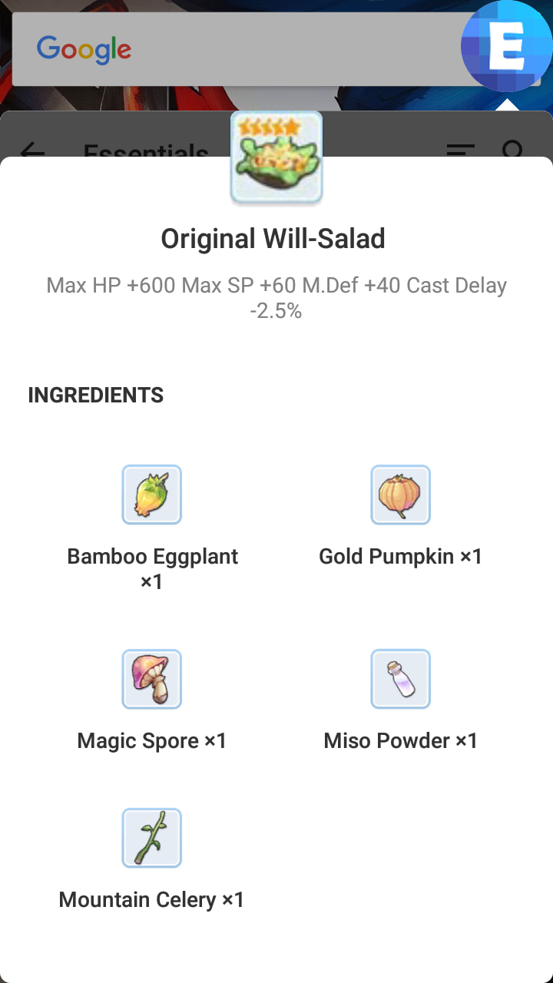Screen dimensions: 553x983
Task: Select the Gold Pumpkin ingredient icon
Action: tap(400, 495)
